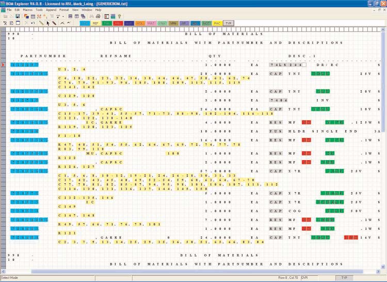Click the Help question mark icon
The width and height of the screenshot is (387, 282).
tap(119, 17)
